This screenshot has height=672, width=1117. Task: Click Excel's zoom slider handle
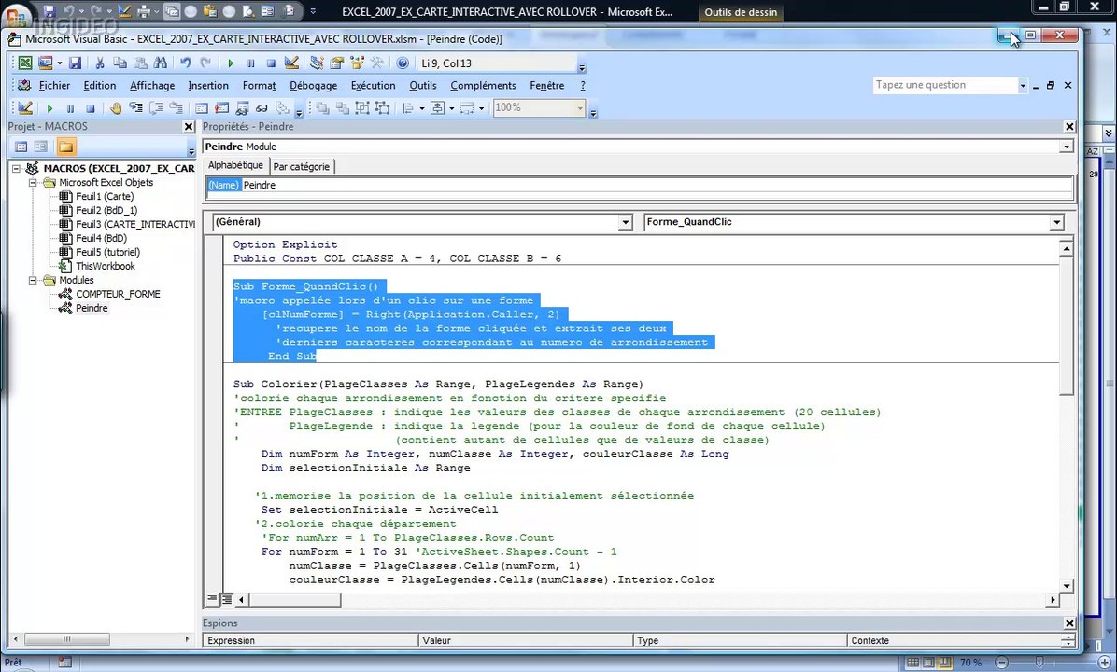[1040, 663]
